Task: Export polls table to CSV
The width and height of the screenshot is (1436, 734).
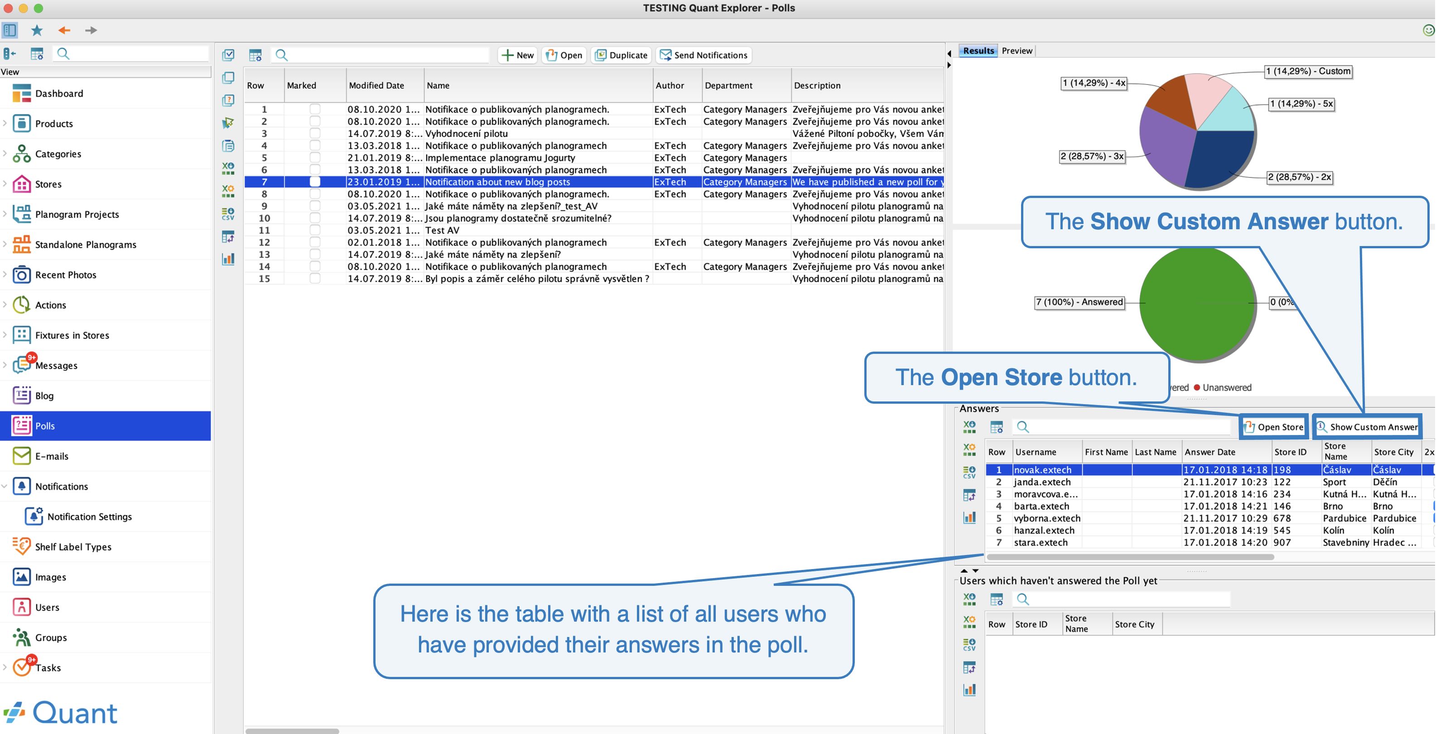Action: tap(228, 213)
